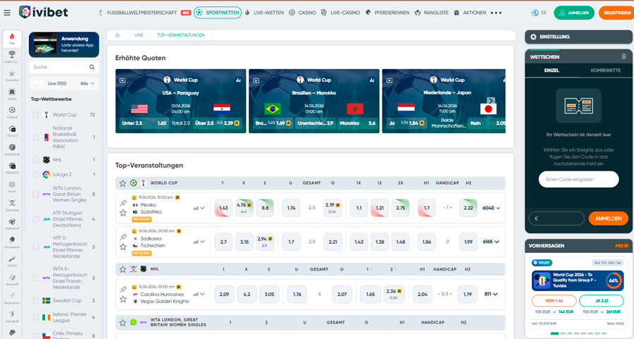Click stats icon on USA – Paraguay card

tap(238, 80)
